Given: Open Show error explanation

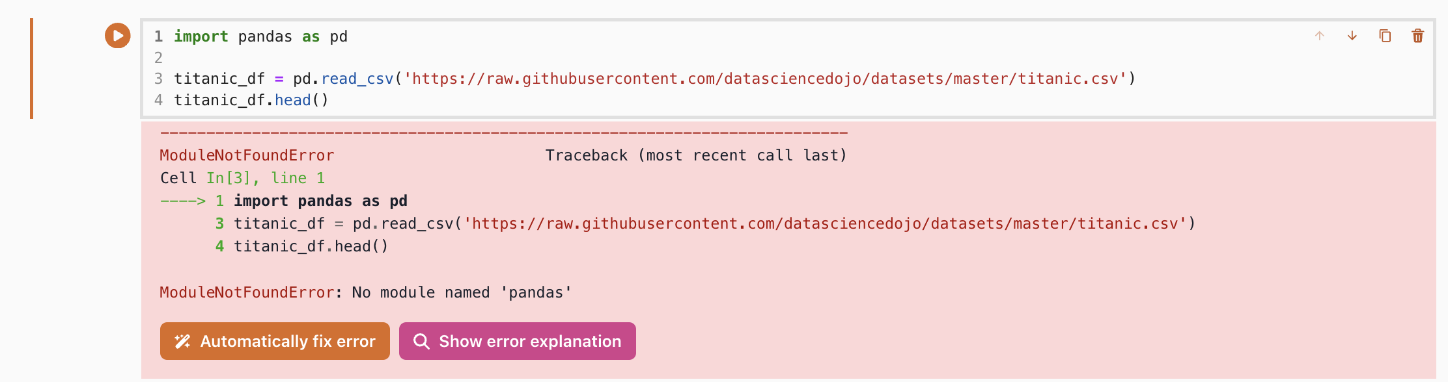Looking at the screenshot, I should click(529, 341).
